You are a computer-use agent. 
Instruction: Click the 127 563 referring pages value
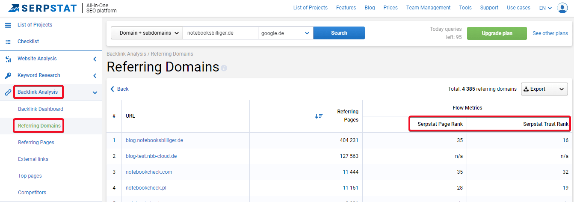(349, 156)
